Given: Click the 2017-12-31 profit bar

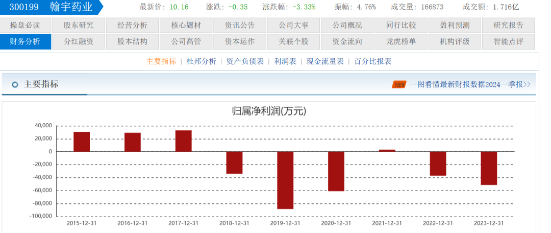Looking at the screenshot, I should pos(183,141).
